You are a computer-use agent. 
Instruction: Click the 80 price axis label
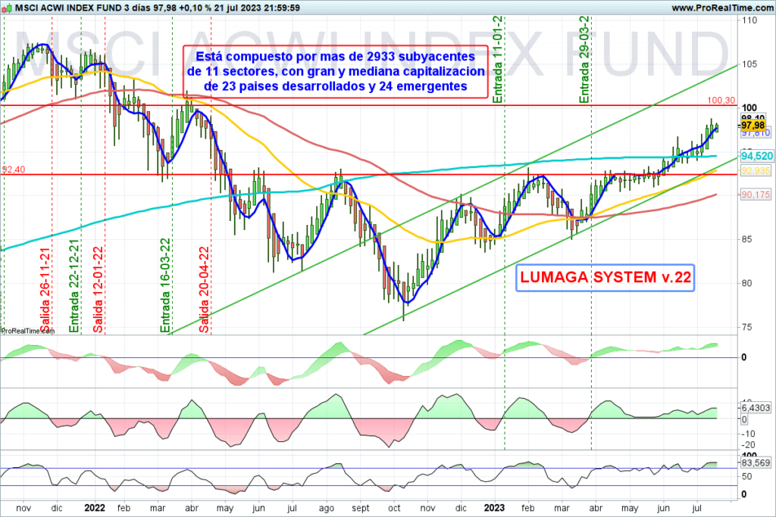pyautogui.click(x=746, y=283)
